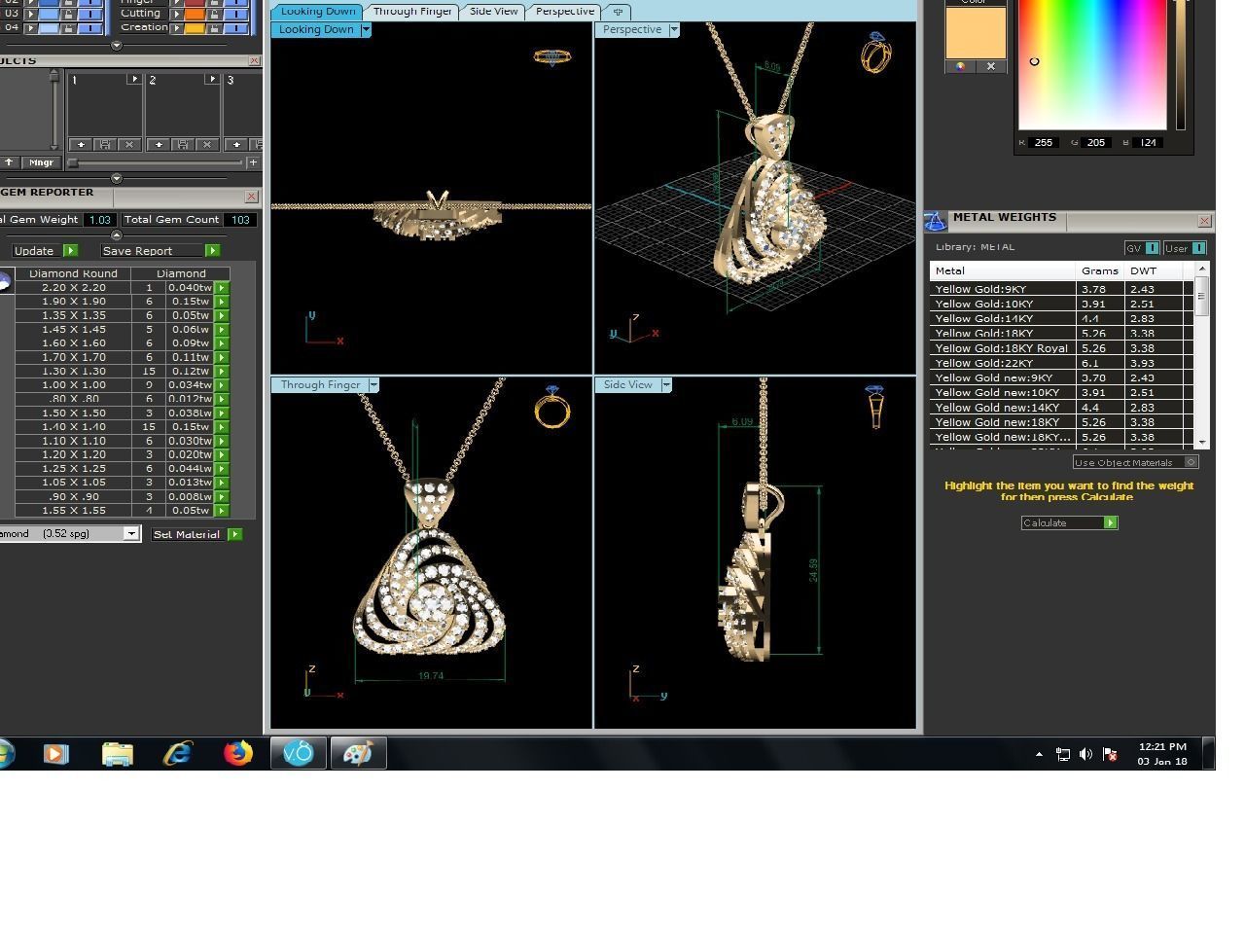Click the green arrow next to Update

pos(70,250)
